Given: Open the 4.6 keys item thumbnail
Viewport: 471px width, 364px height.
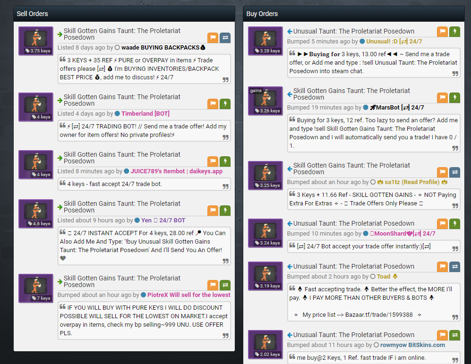Looking at the screenshot, I should click(36, 214).
